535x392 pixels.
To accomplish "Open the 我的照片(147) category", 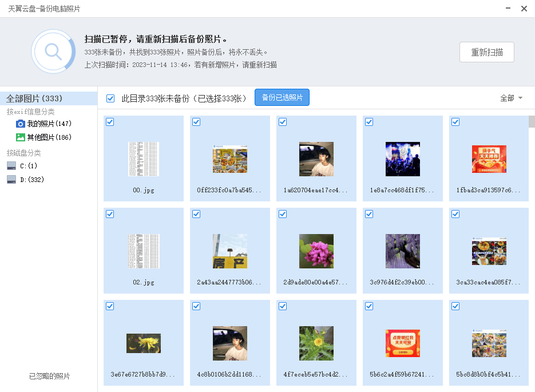I will (x=49, y=124).
